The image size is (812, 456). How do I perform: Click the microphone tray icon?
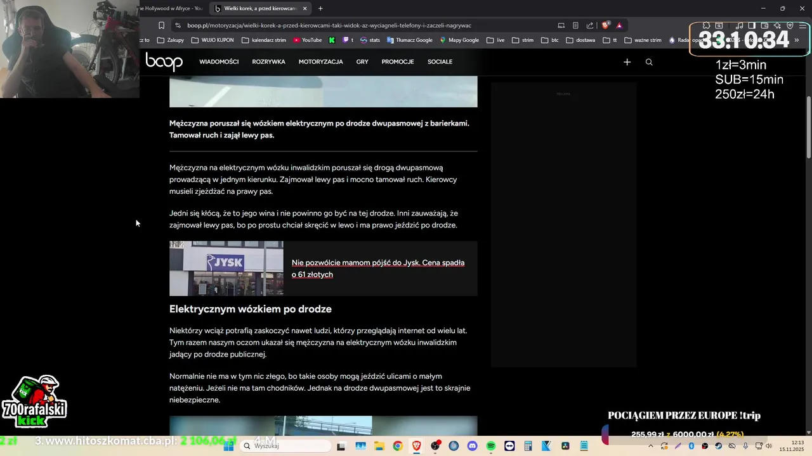(x=746, y=446)
